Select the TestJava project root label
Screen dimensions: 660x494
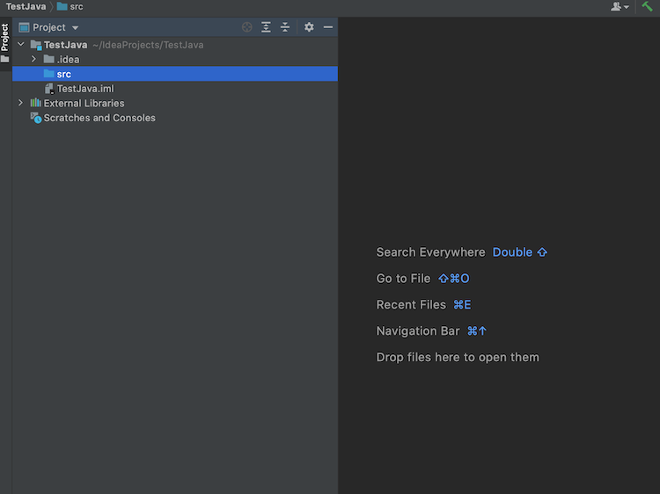click(66, 45)
